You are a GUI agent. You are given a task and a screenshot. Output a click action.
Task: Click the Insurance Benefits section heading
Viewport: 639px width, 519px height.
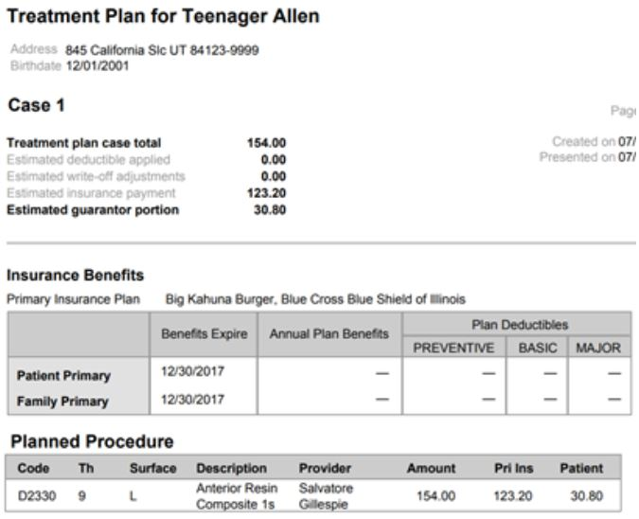tap(75, 276)
